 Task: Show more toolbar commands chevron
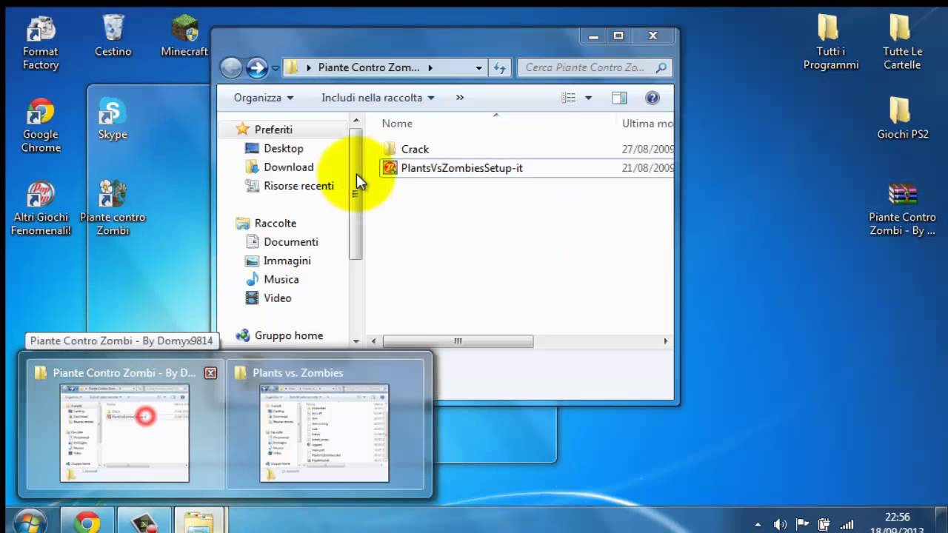(x=460, y=98)
